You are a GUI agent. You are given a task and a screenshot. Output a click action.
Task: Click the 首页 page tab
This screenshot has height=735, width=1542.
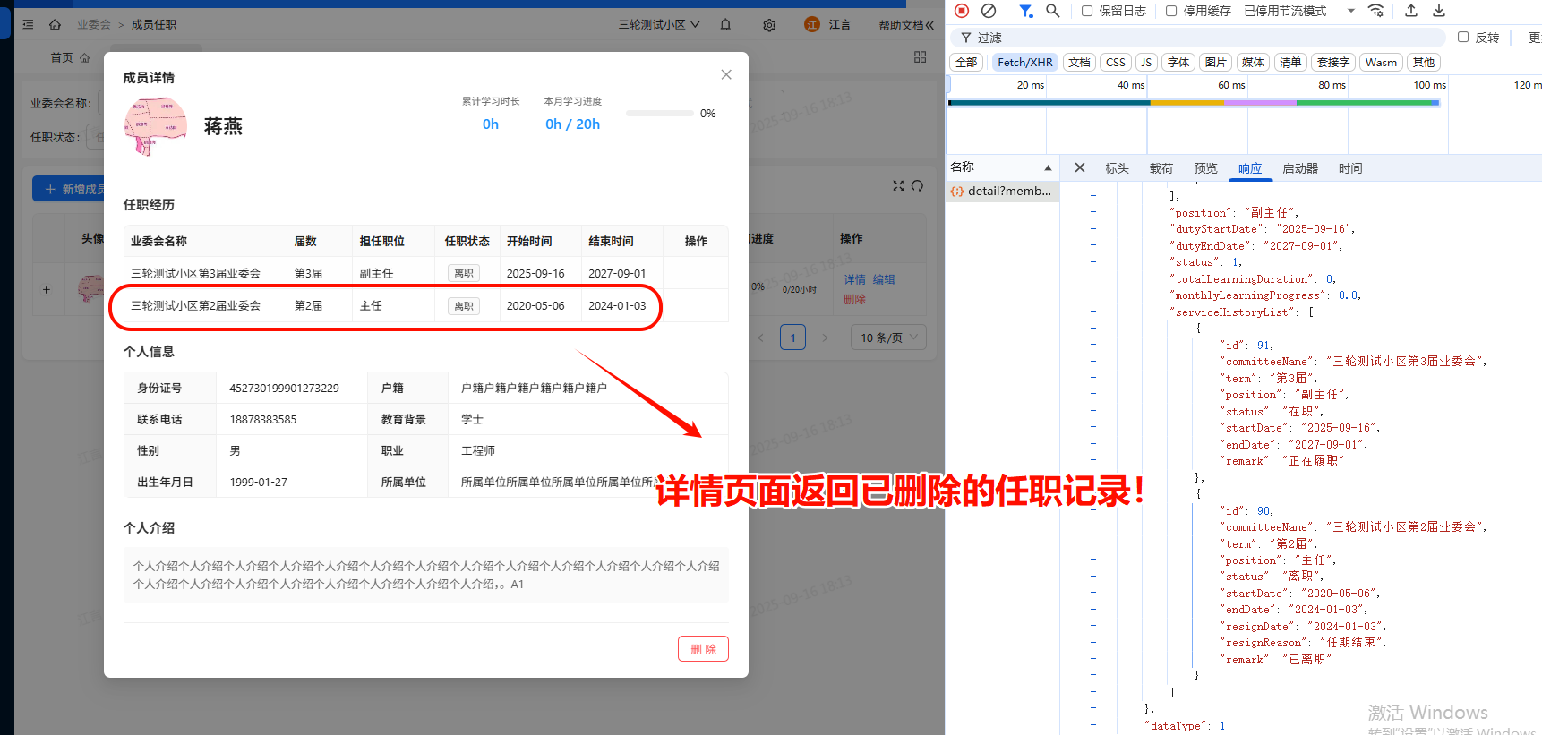click(70, 57)
